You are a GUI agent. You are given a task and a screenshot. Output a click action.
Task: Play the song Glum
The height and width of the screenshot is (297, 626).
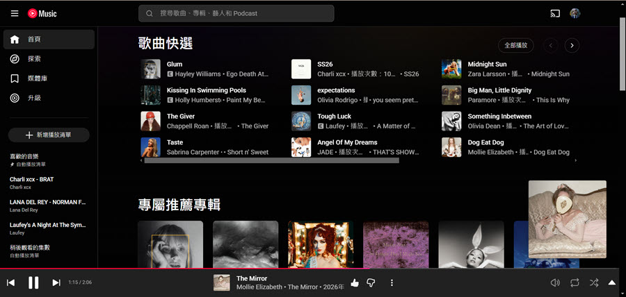pyautogui.click(x=175, y=64)
